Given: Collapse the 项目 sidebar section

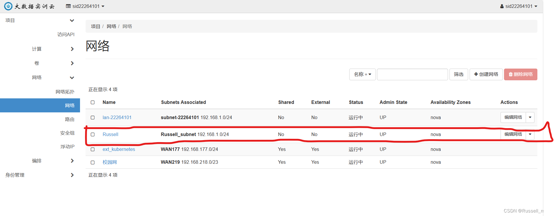Looking at the screenshot, I should pos(40,20).
